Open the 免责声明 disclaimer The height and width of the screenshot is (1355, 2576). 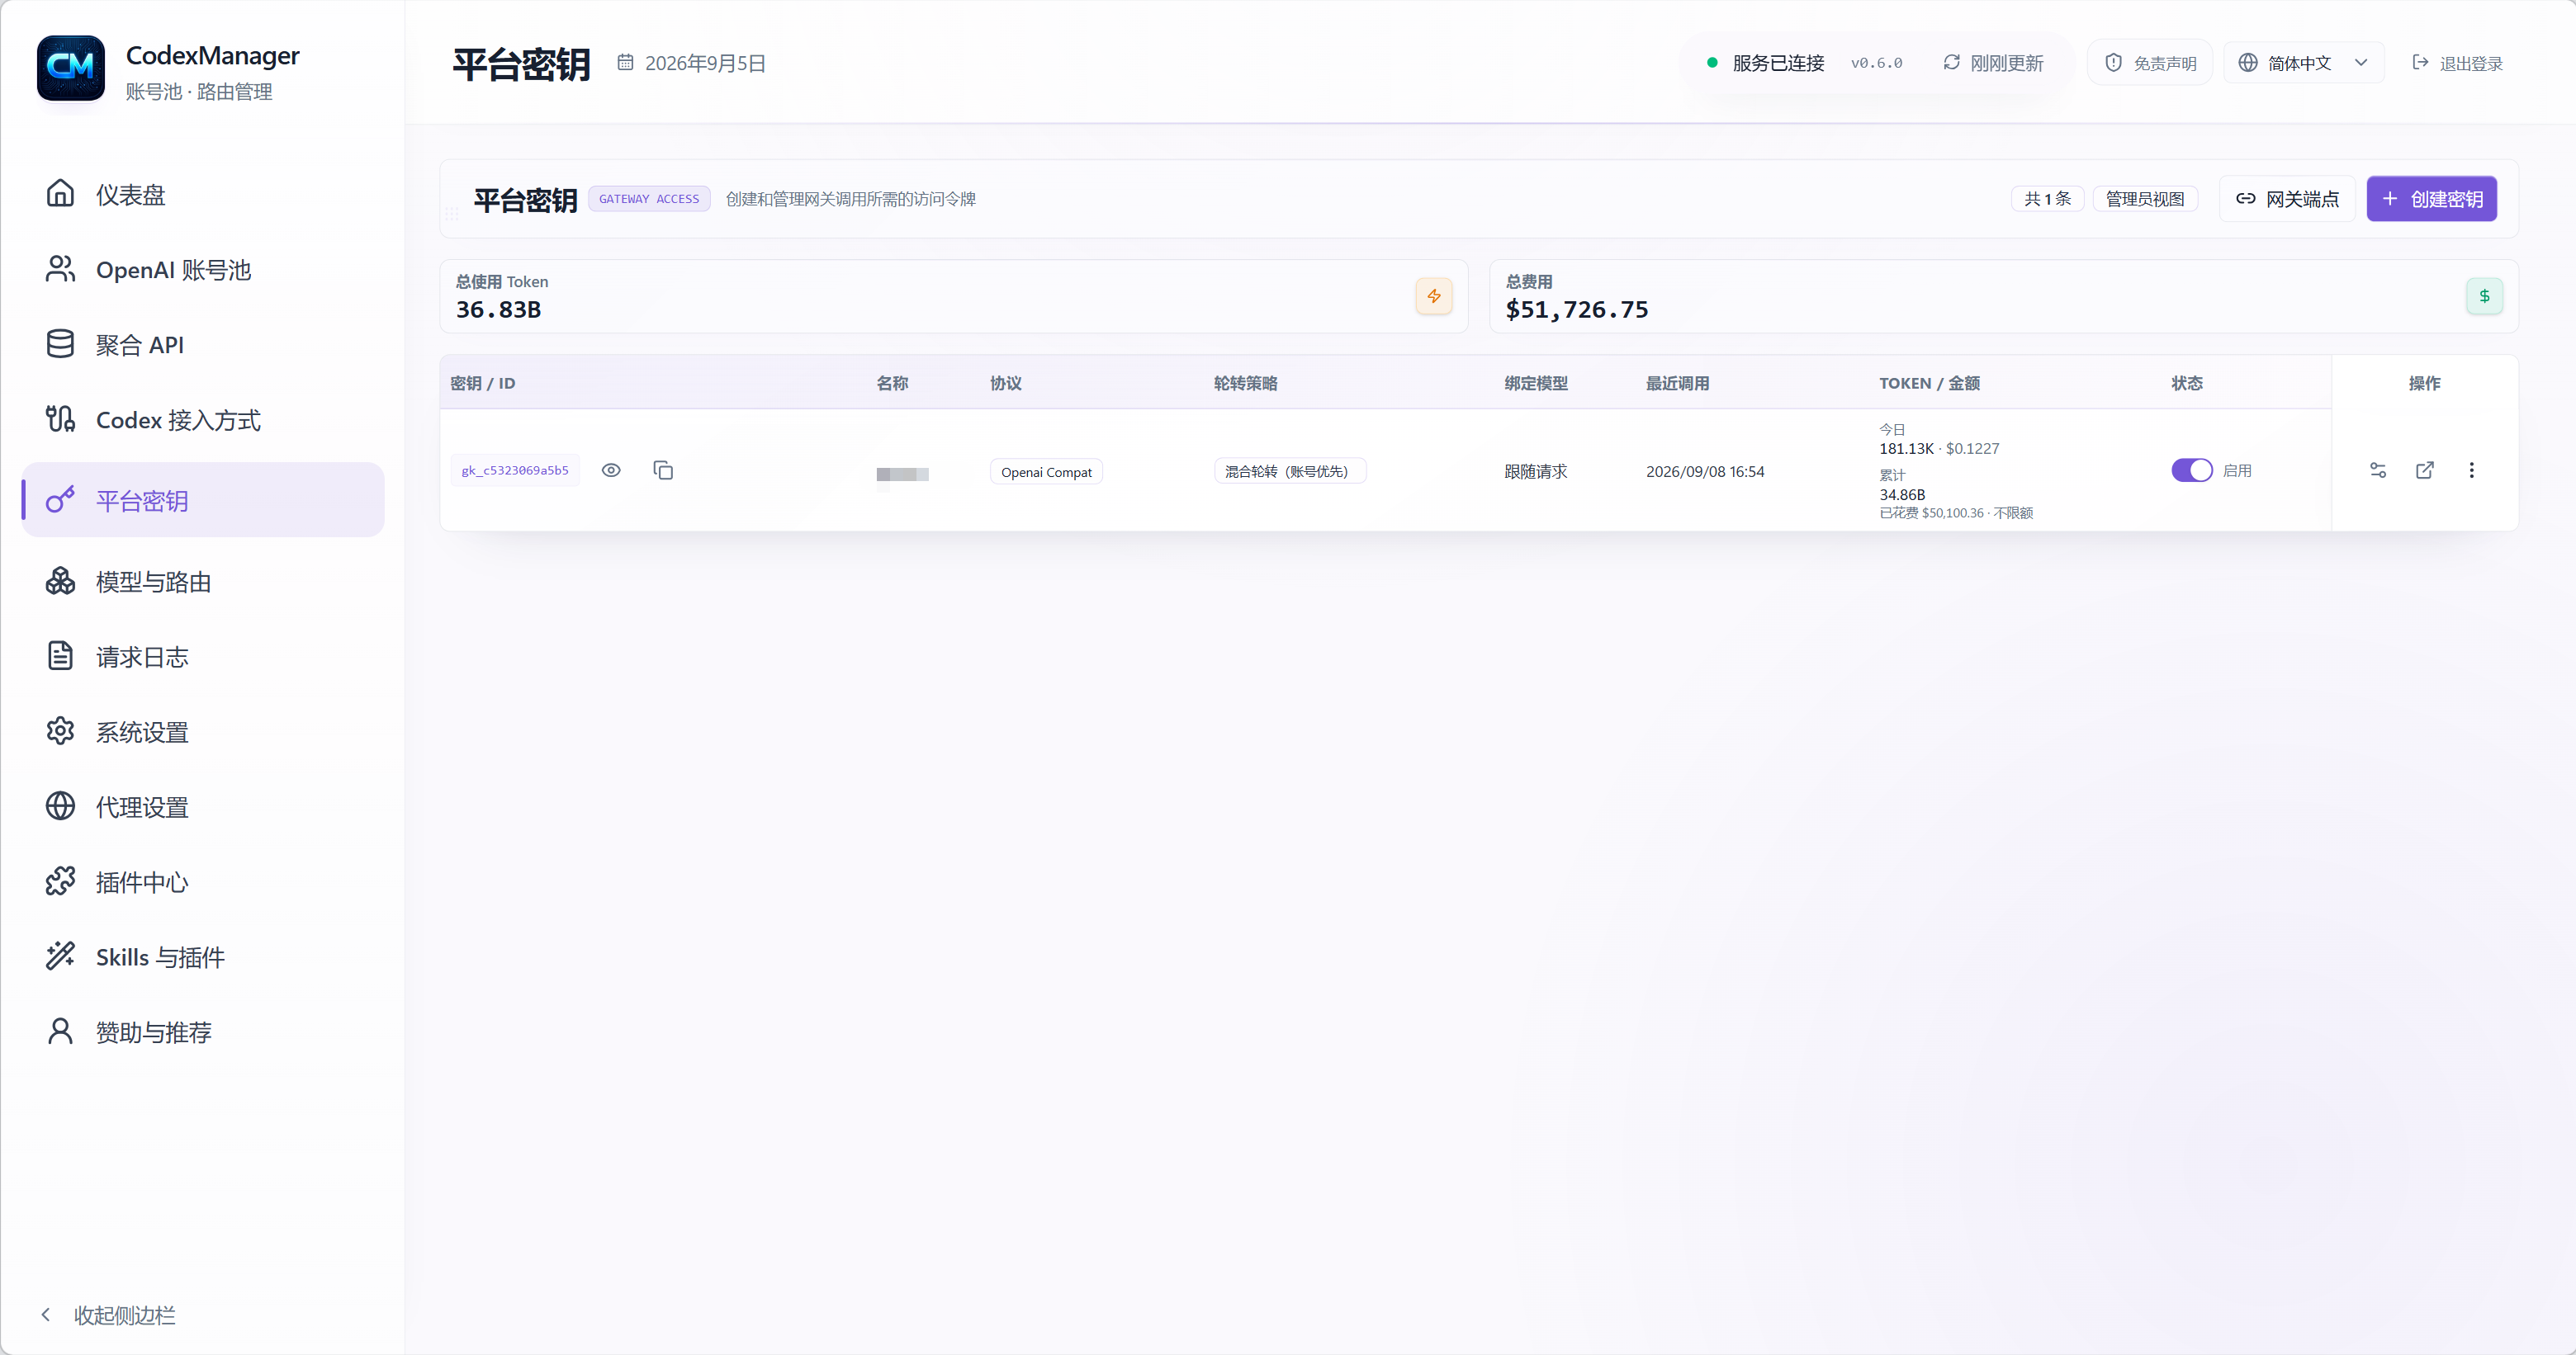click(2150, 63)
